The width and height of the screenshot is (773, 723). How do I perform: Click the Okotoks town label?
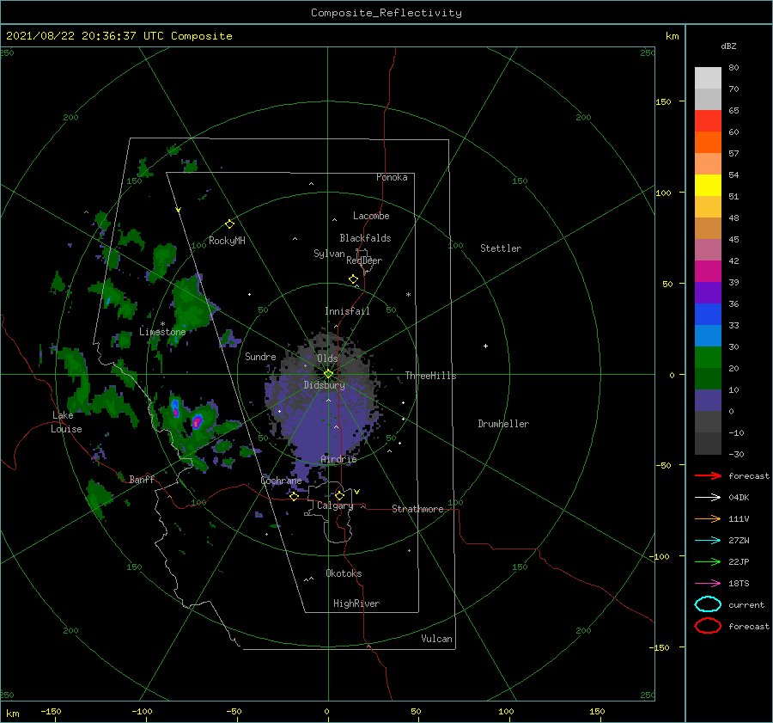[x=344, y=573]
